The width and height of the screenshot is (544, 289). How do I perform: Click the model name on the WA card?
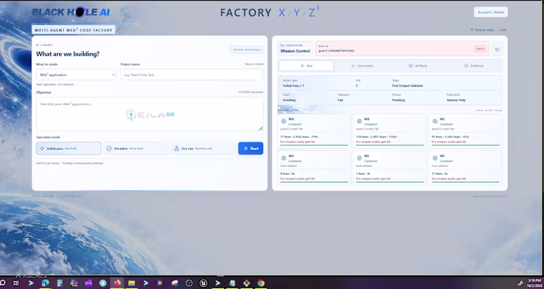[x=292, y=129]
